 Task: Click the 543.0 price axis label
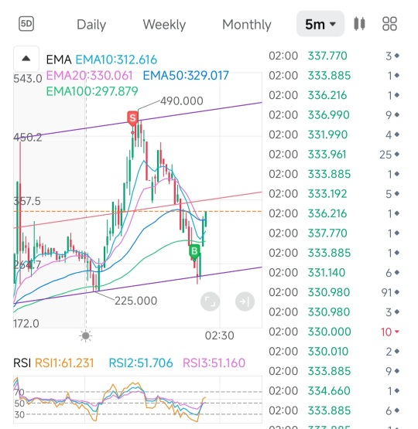(x=28, y=79)
